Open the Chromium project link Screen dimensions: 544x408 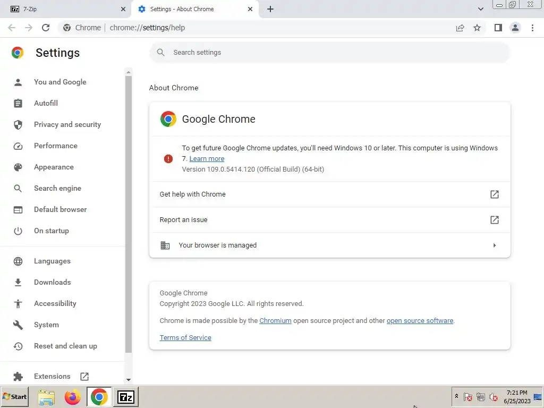coord(275,320)
